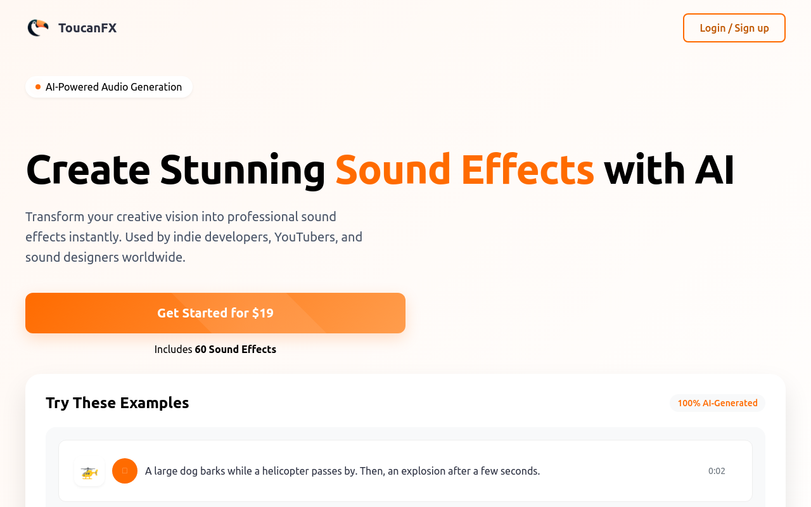Click the Try These Examples heading
The height and width of the screenshot is (507, 811).
tap(117, 403)
